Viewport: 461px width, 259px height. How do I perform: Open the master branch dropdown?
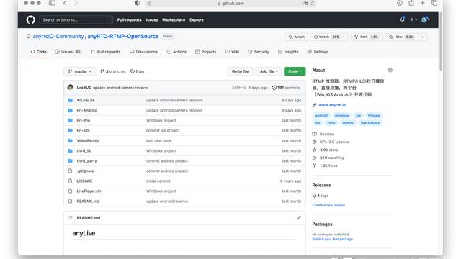80,71
